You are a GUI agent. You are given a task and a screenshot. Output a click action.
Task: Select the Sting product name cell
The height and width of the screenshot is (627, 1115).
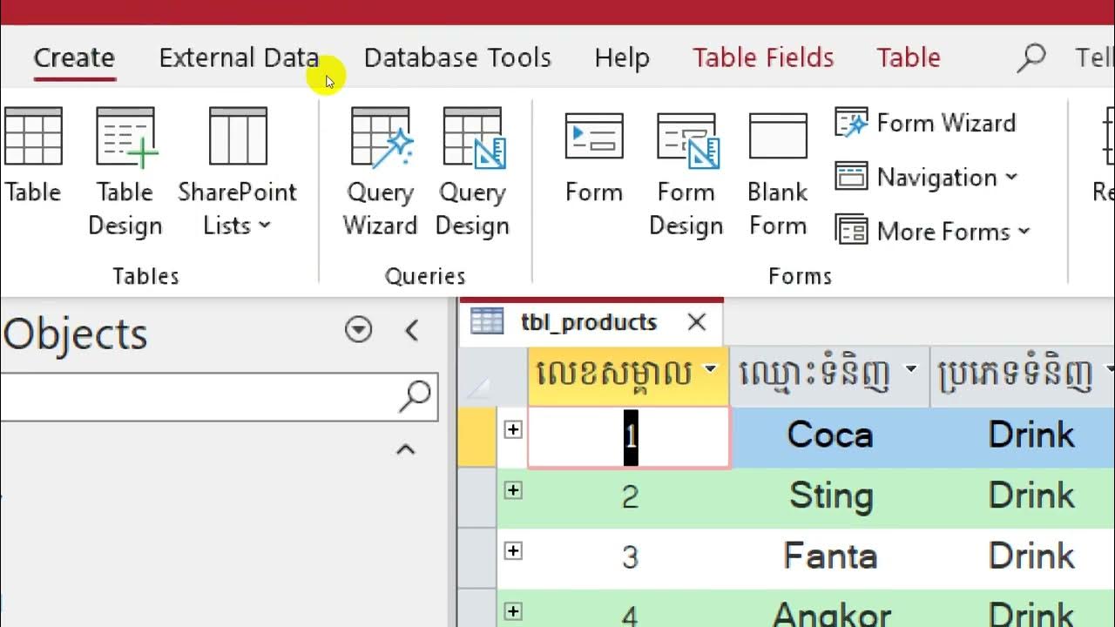830,496
